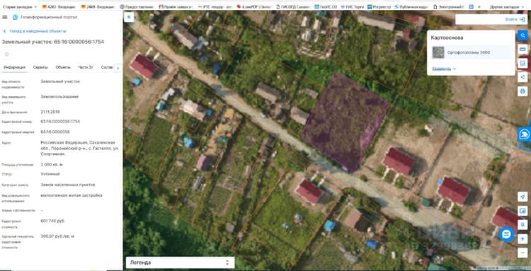Open the ruler measurement tool
The height and width of the screenshot is (271, 531).
[523, 50]
